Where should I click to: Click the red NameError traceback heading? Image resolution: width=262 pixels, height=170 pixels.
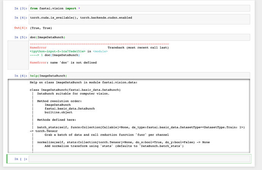(38, 48)
